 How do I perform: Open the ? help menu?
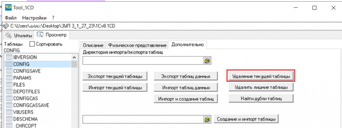pyautogui.click(x=53, y=18)
